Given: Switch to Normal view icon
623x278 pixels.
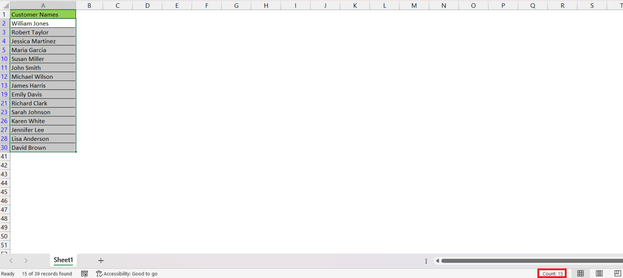Looking at the screenshot, I should coord(580,274).
